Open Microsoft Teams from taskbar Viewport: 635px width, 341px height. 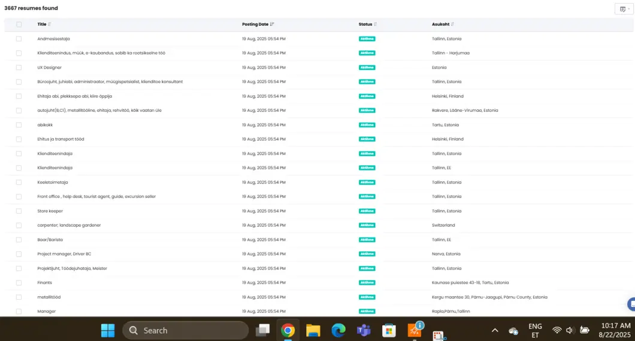[x=364, y=330]
